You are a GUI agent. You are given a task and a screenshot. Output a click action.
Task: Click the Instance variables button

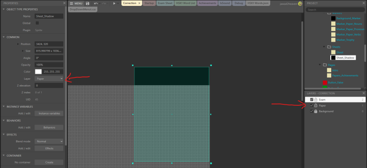click(x=49, y=114)
